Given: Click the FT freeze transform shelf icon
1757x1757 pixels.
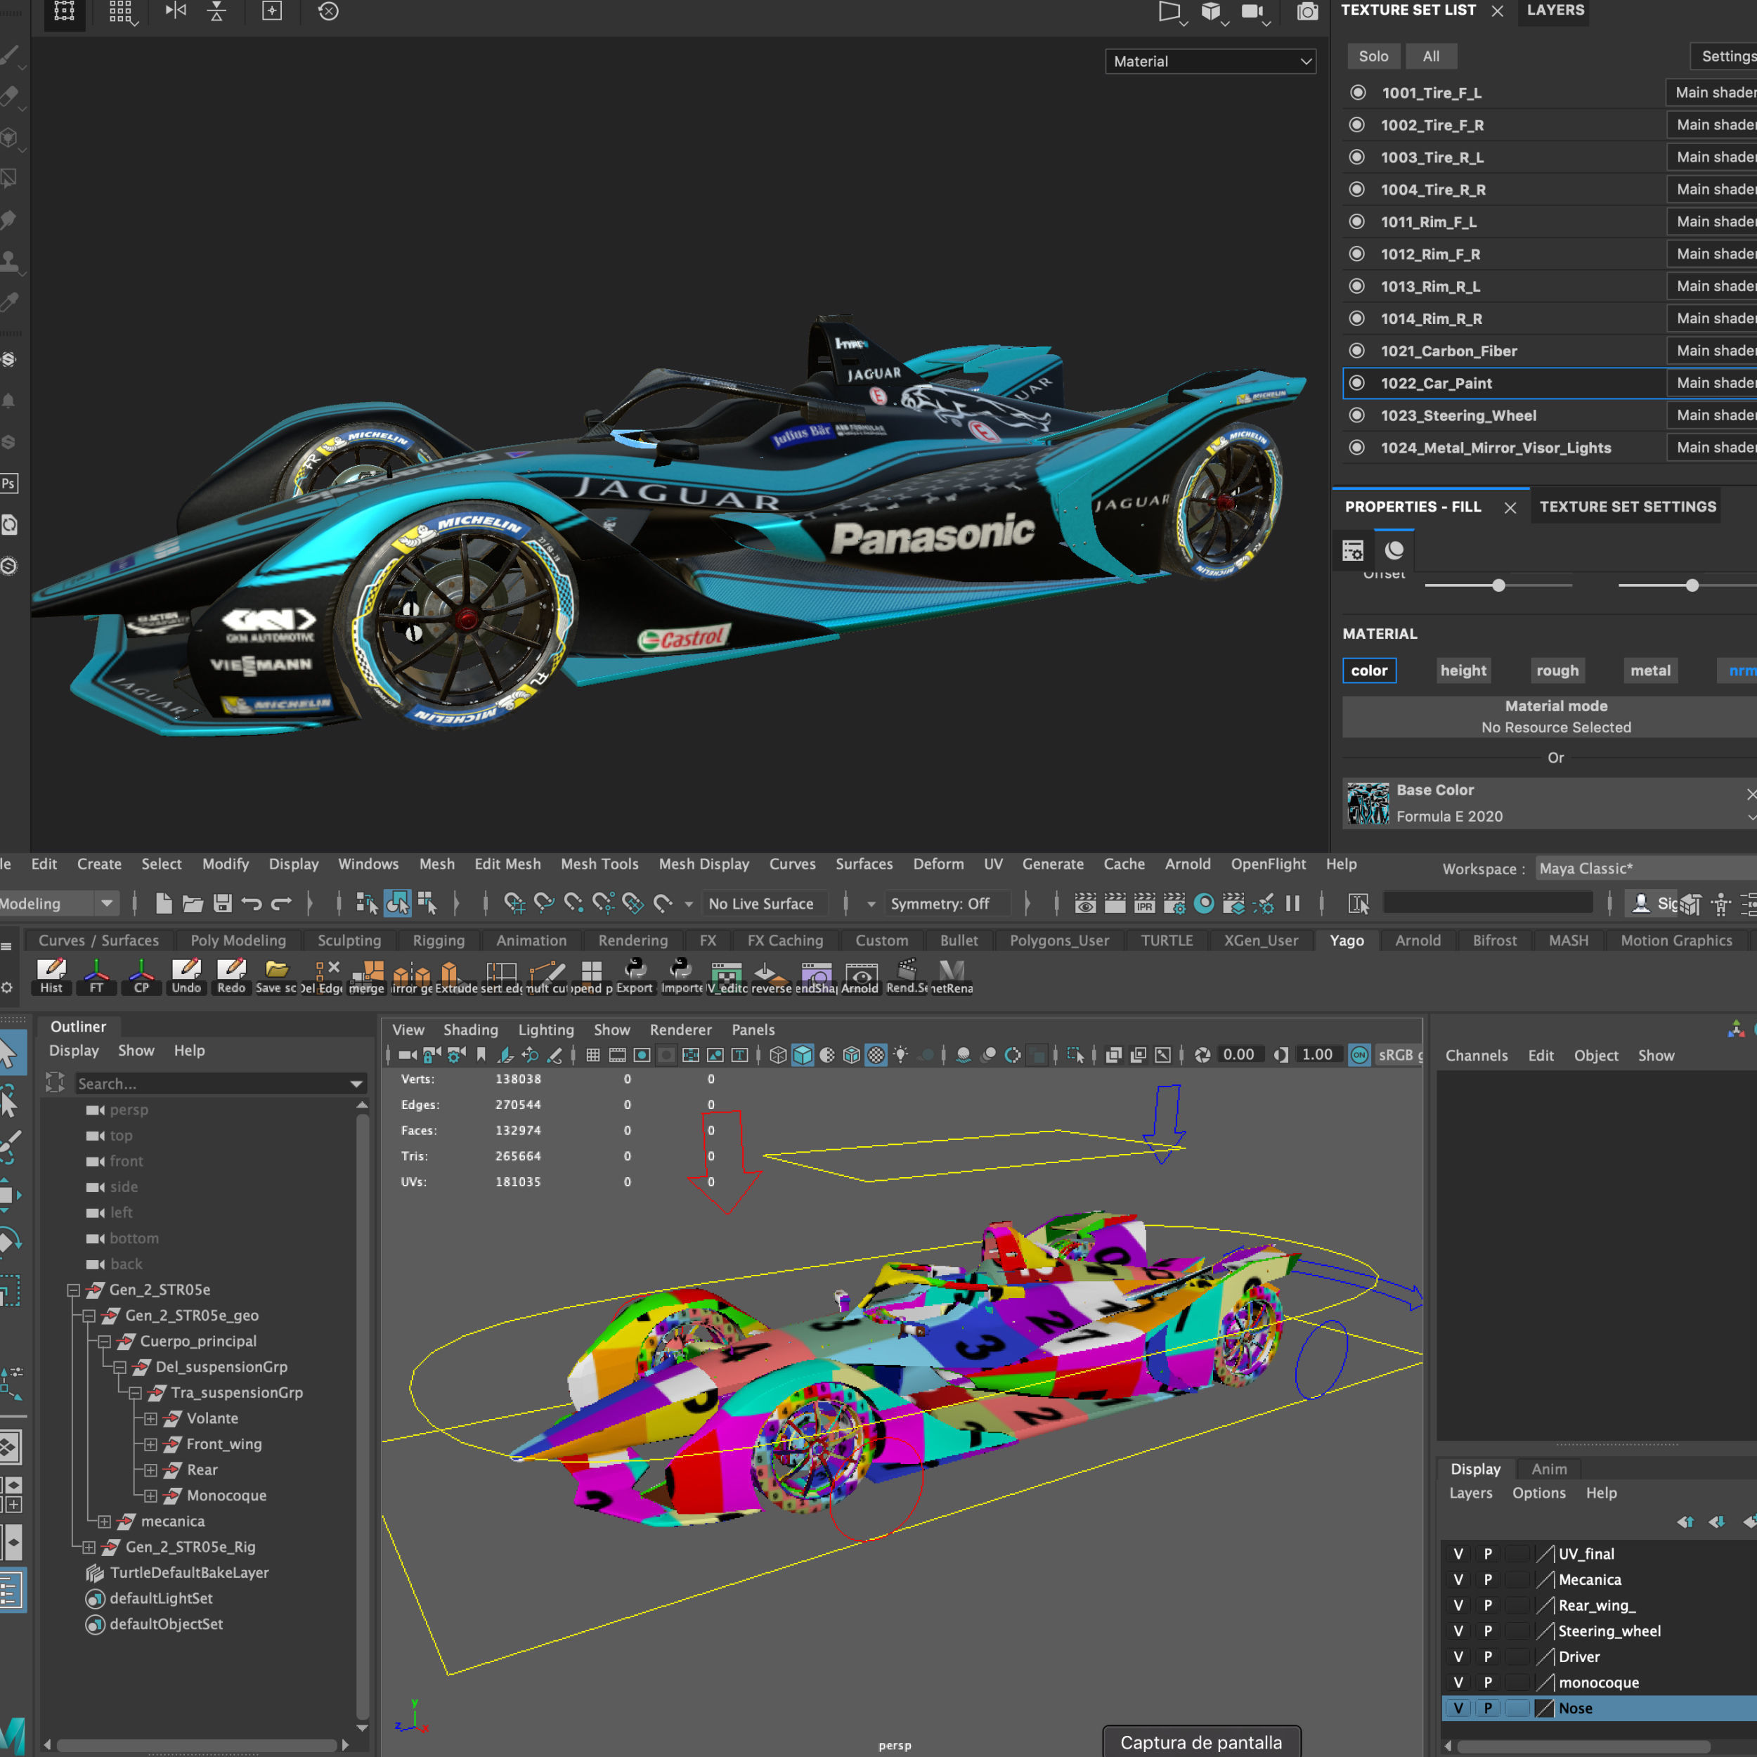Looking at the screenshot, I should [96, 975].
